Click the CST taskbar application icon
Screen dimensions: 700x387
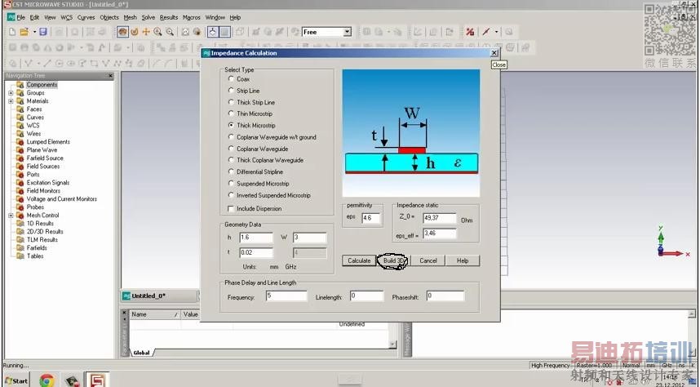97,380
